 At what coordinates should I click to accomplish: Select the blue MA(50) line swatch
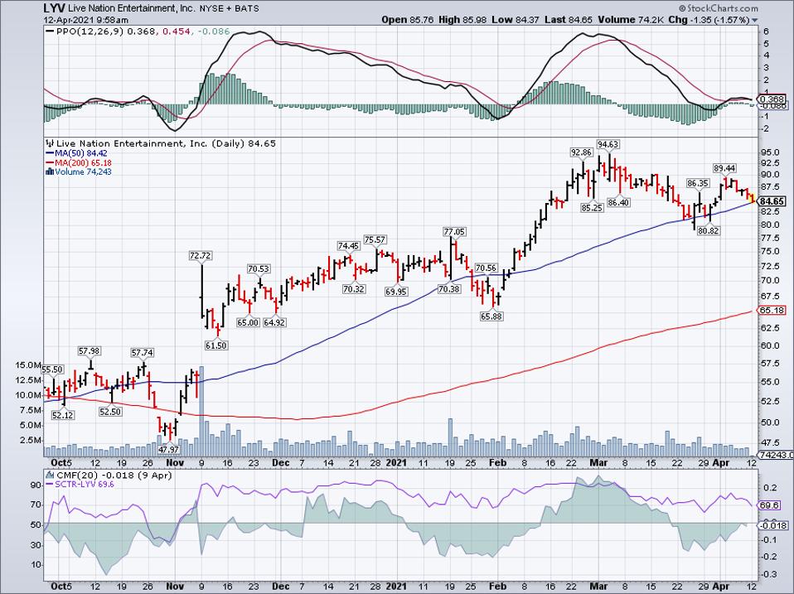point(50,153)
